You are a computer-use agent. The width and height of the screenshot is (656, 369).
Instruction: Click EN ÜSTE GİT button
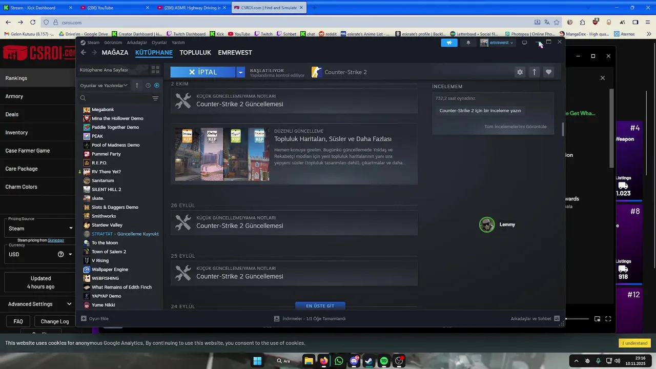pyautogui.click(x=320, y=305)
